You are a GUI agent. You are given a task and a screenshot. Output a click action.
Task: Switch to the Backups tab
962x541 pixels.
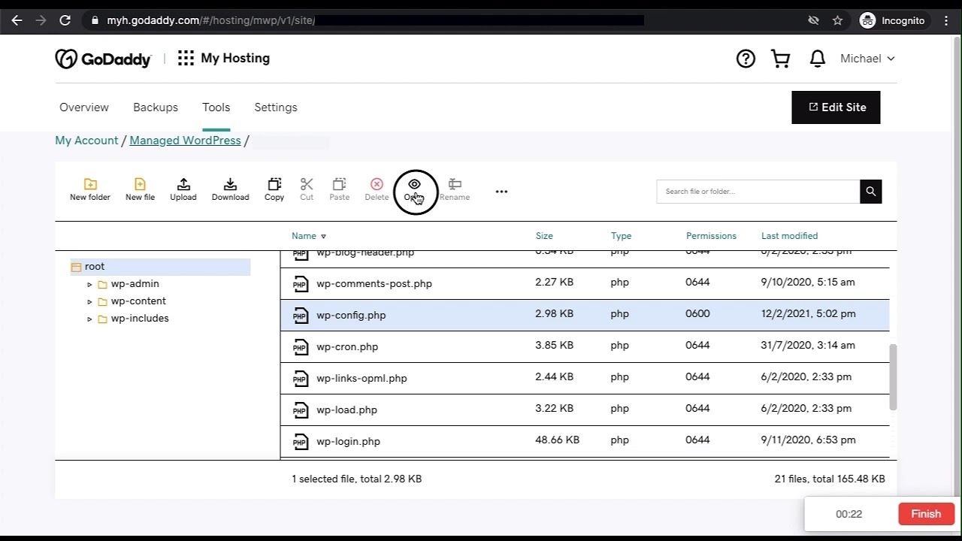coord(156,107)
